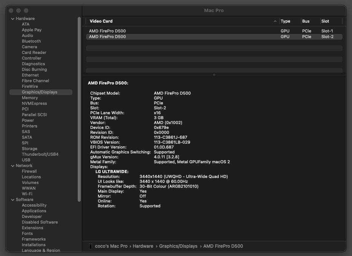This screenshot has width=352, height=256.
Task: Open the Ethernet entry
Action: (x=30, y=75)
